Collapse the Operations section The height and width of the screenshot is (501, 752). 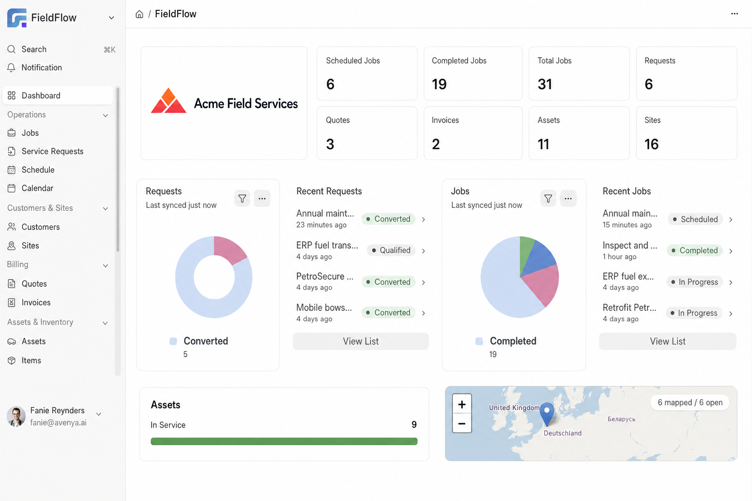click(x=105, y=115)
